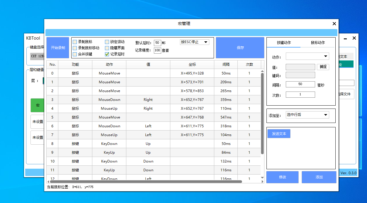367x203 pixels.
Task: Switch to the 按键动作 tab
Action: point(284,43)
